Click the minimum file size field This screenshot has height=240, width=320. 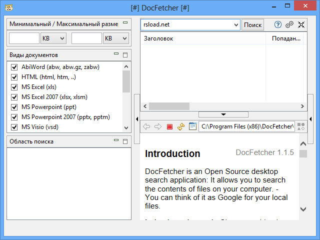pyautogui.click(x=24, y=38)
